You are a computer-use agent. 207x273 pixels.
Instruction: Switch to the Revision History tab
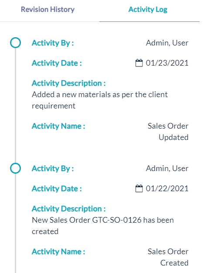tap(48, 9)
